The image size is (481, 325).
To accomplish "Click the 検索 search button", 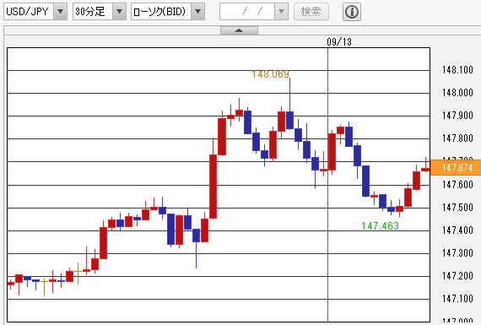I will 311,12.
